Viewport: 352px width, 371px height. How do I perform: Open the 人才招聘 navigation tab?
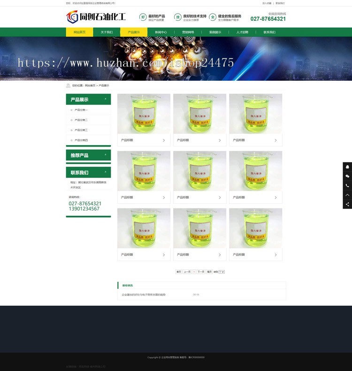tap(242, 32)
